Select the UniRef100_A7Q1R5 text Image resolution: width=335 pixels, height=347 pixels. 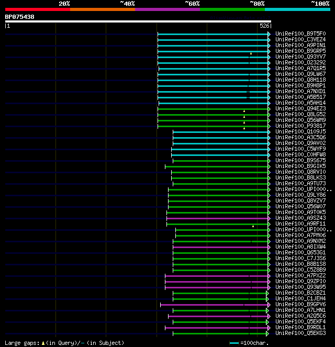[300, 68]
